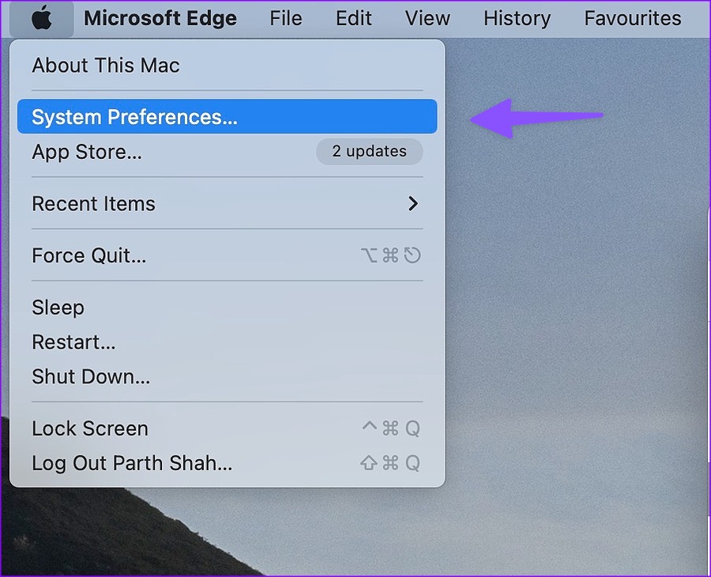Viewport: 711px width, 577px height.
Task: Select Lock Screen menu item
Action: point(228,428)
